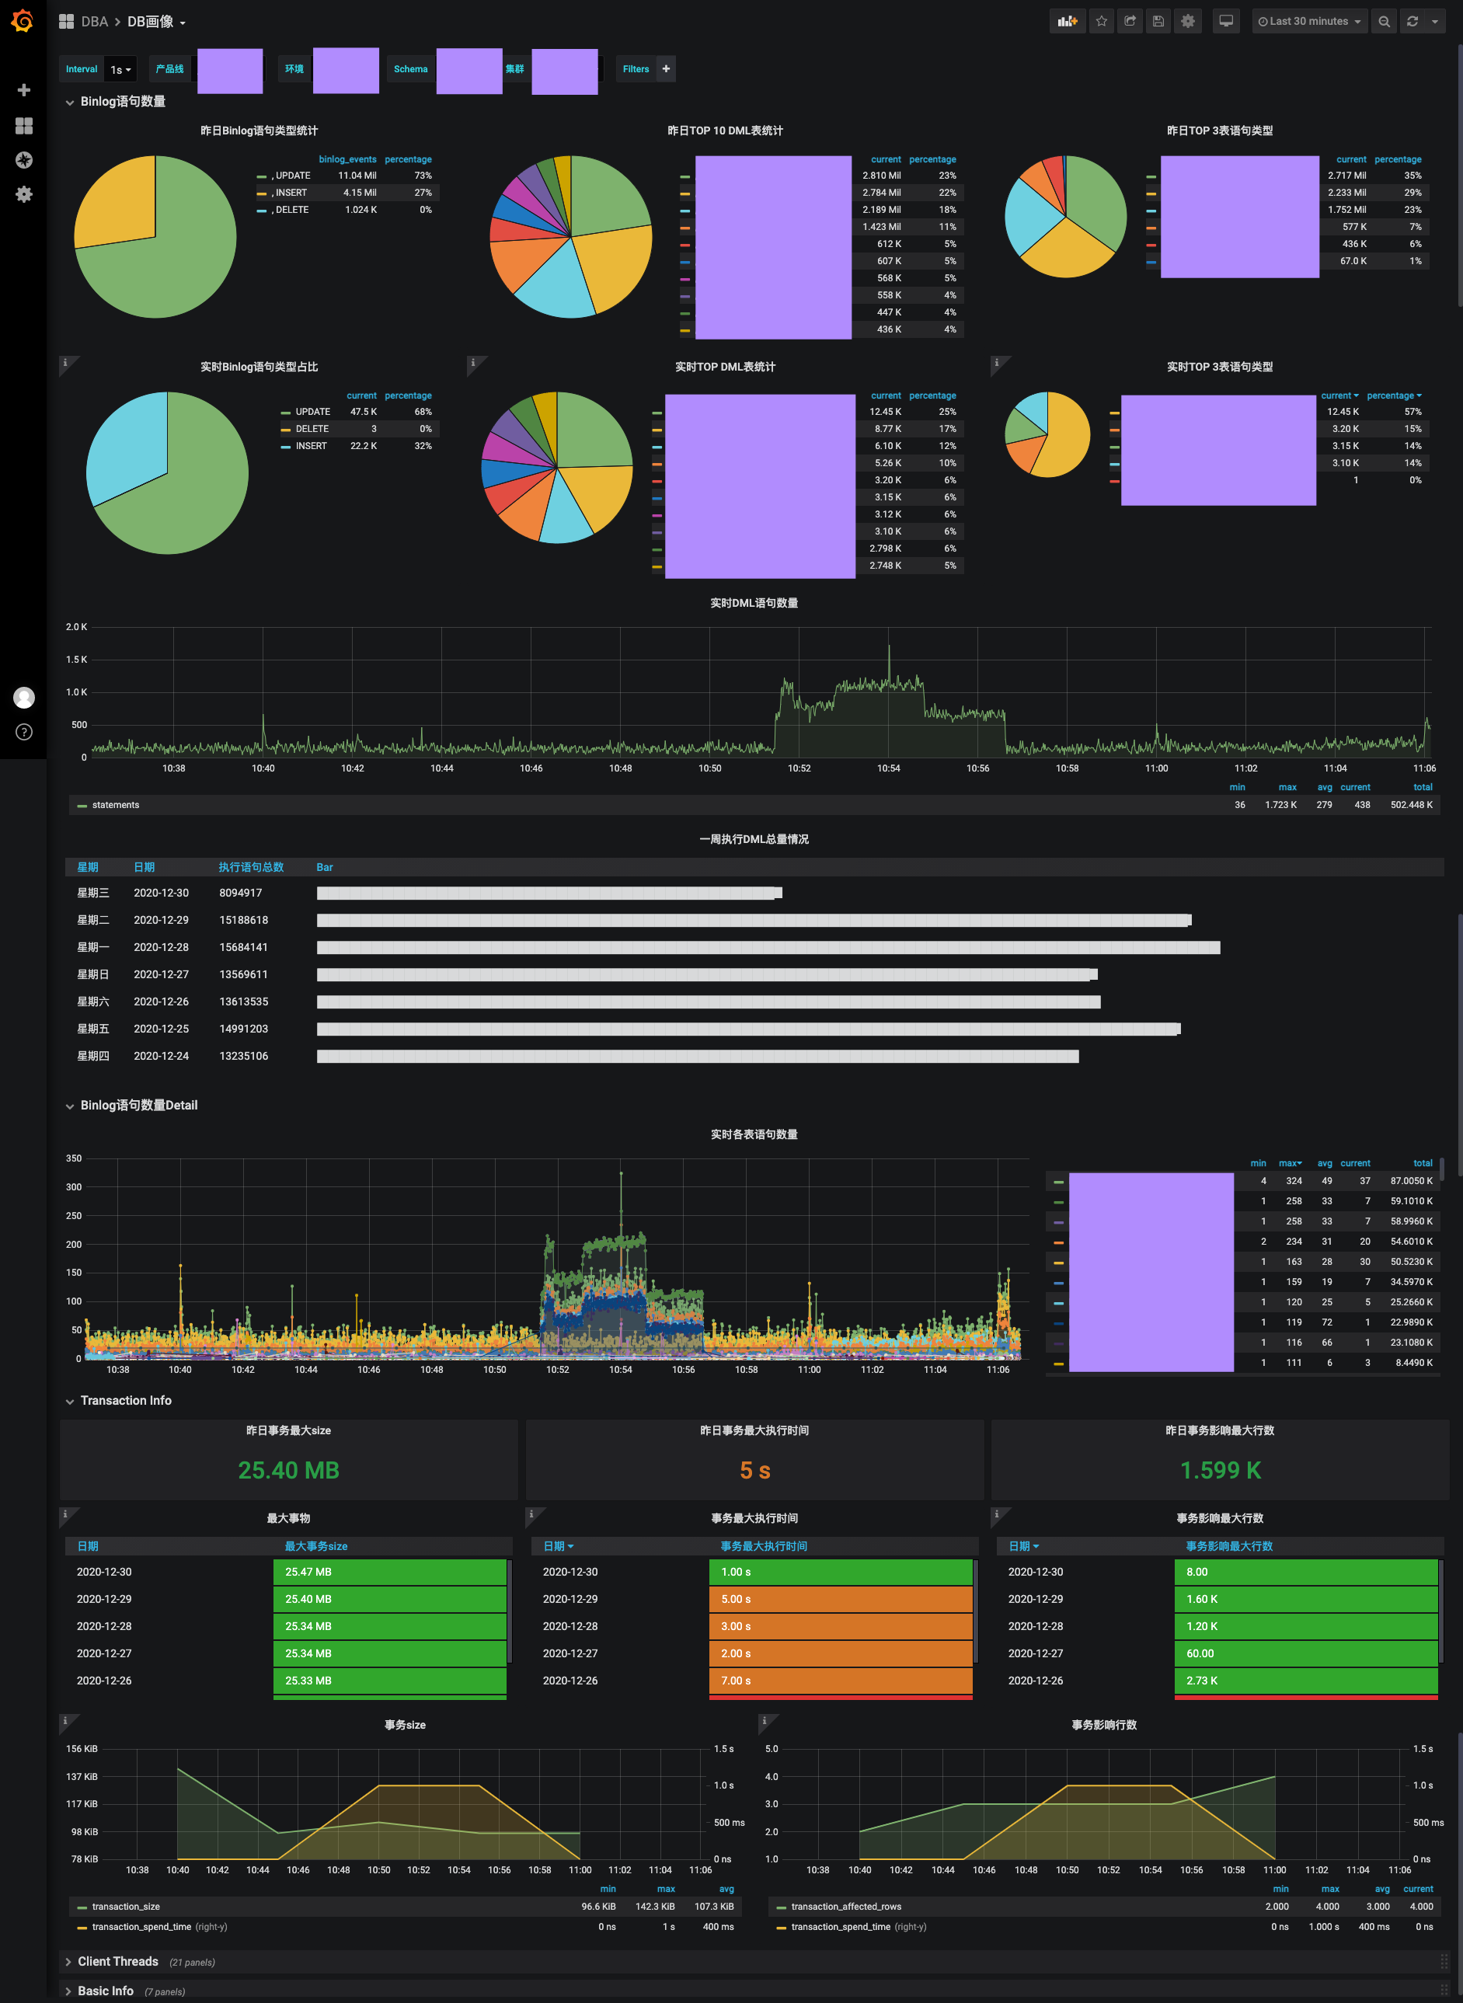This screenshot has width=1463, height=2003.
Task: Star this dashboard
Action: coord(1102,21)
